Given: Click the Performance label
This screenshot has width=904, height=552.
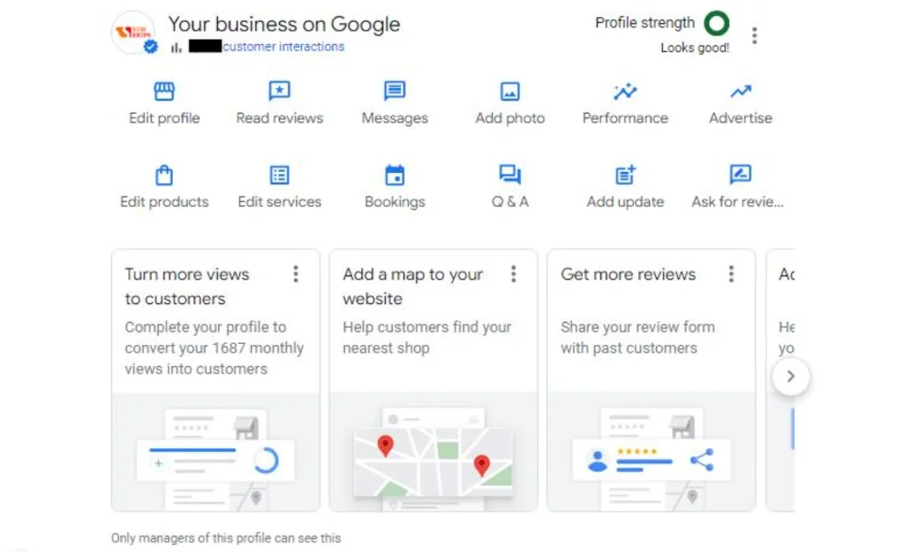Looking at the screenshot, I should coord(626,118).
